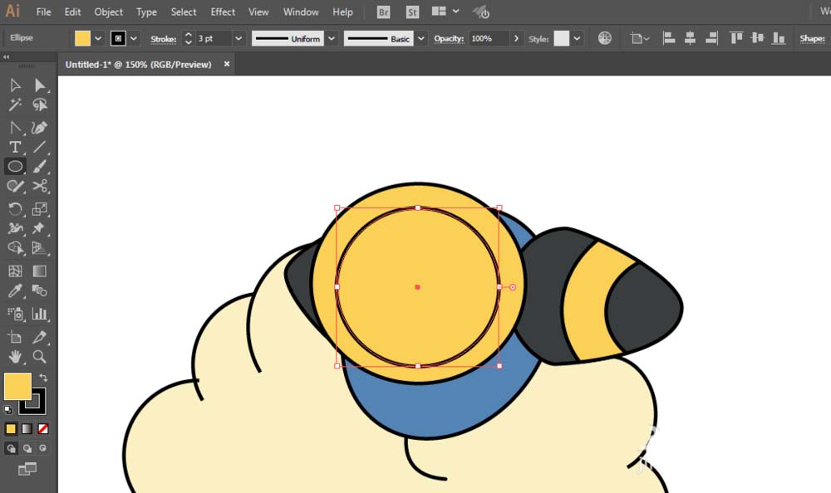Pick the Paintbrush tool
The height and width of the screenshot is (493, 831).
coord(40,166)
